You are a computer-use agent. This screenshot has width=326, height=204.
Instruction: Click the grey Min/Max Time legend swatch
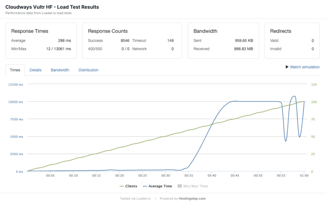(180, 186)
